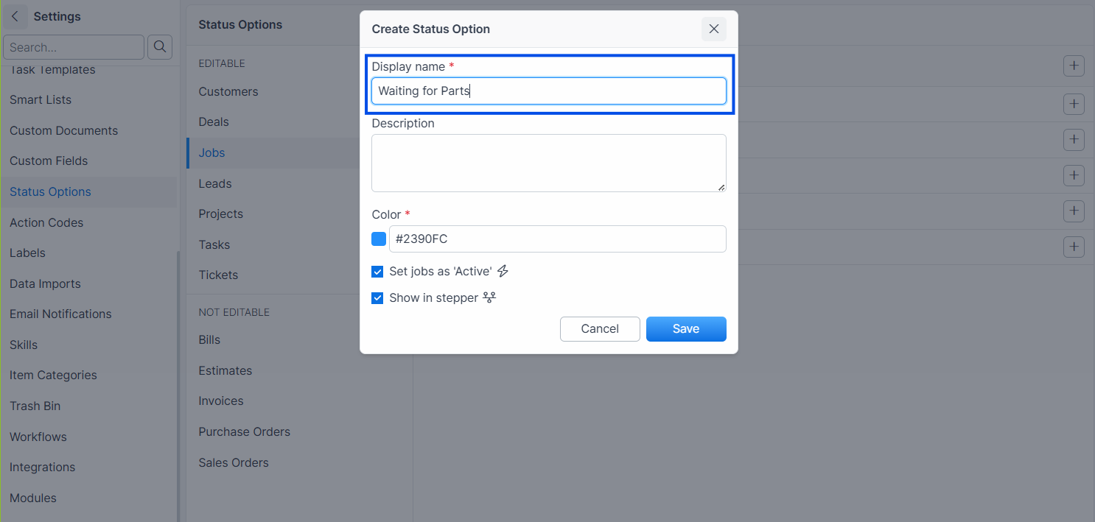Focus the Display name input field

(x=549, y=91)
